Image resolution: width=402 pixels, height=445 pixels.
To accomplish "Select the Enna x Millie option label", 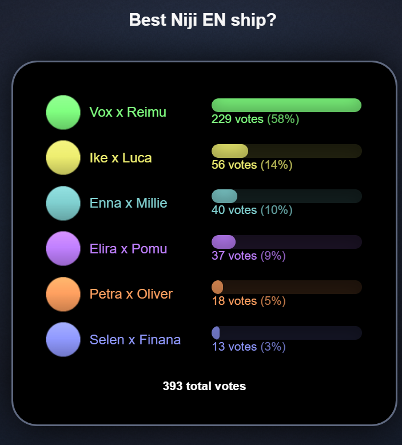I will (x=128, y=203).
